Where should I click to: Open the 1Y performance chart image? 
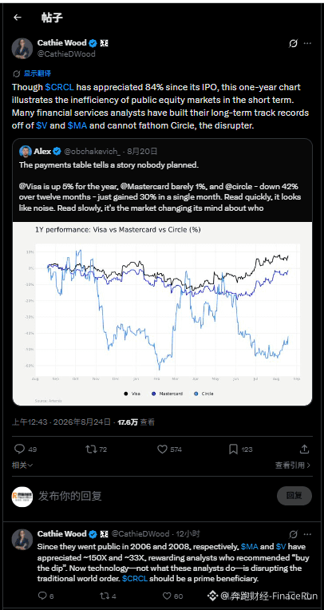pos(162,314)
